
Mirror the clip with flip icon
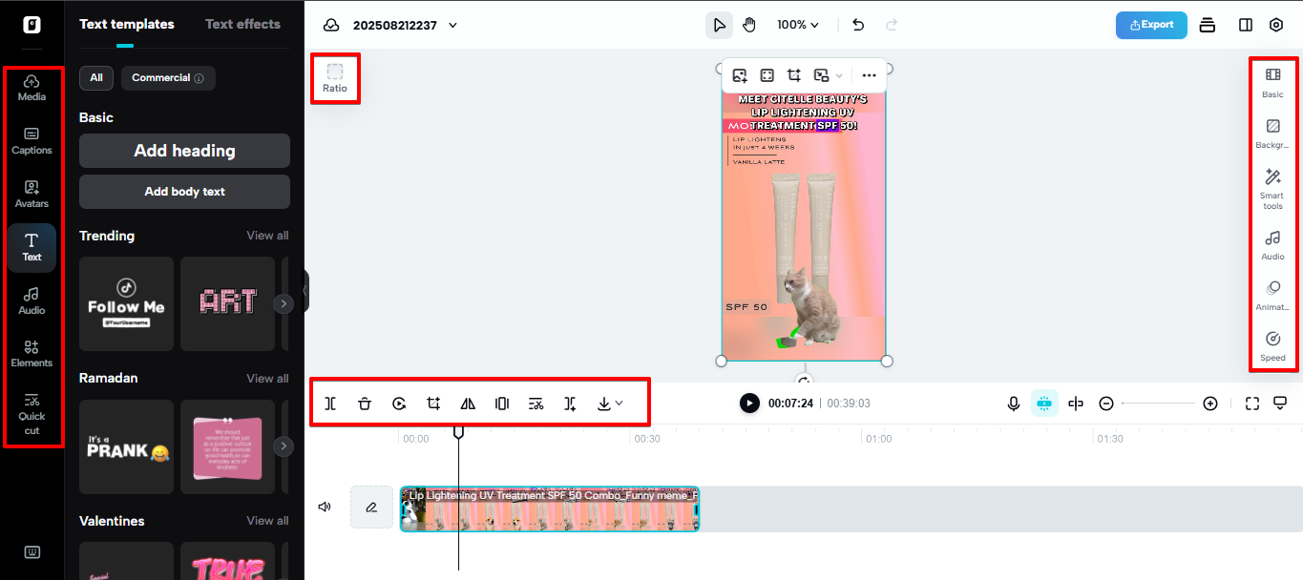pyautogui.click(x=468, y=404)
